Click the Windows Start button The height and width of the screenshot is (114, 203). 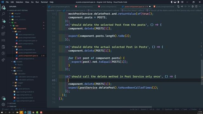pos(2,112)
